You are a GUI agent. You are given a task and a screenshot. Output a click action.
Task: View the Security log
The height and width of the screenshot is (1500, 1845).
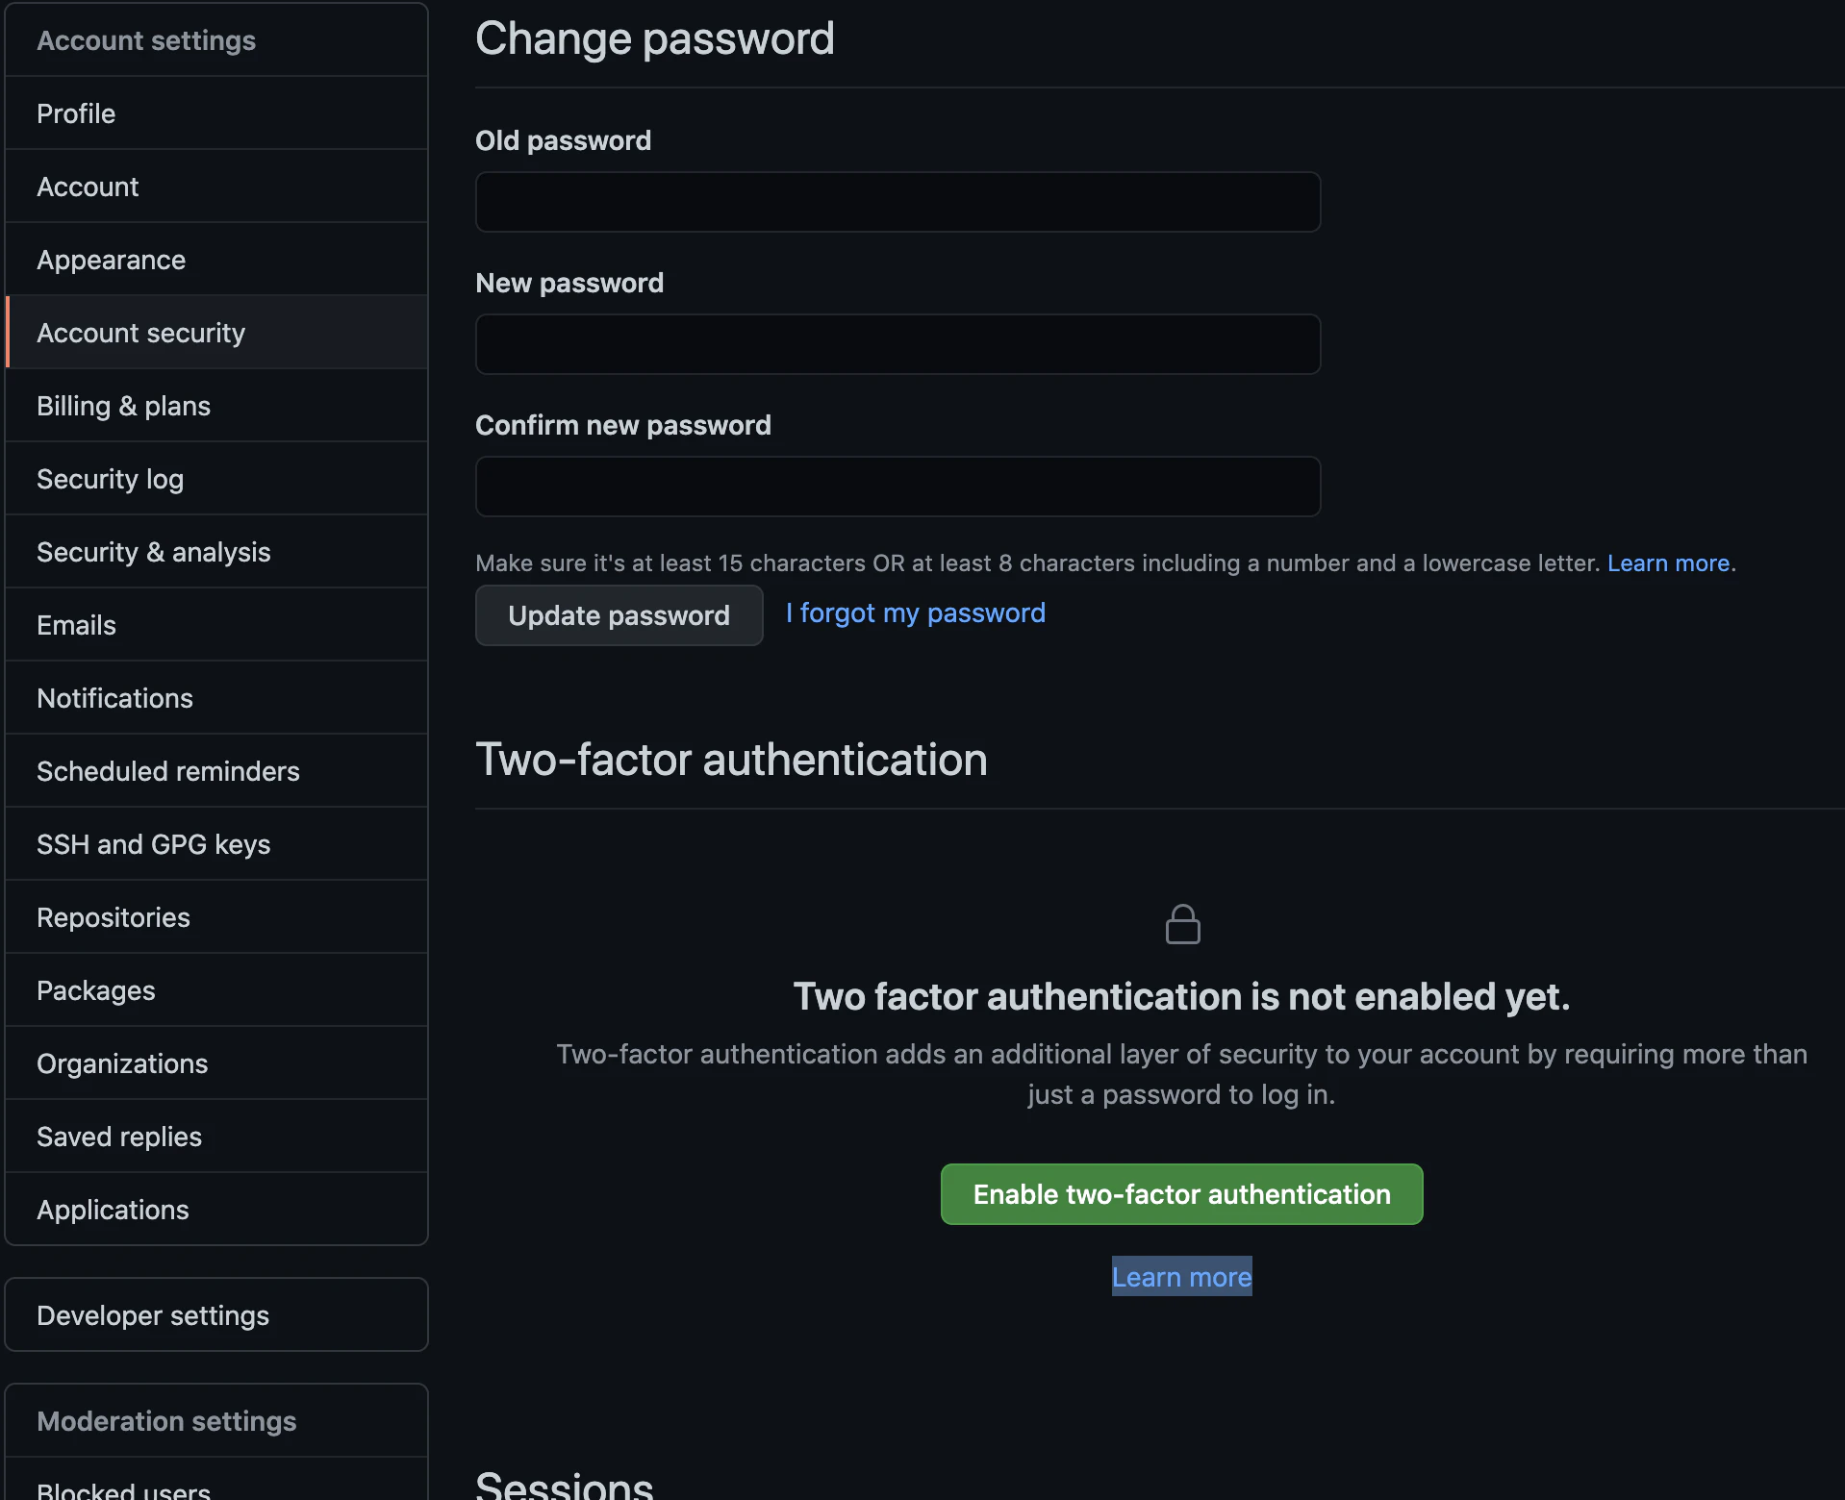click(216, 479)
